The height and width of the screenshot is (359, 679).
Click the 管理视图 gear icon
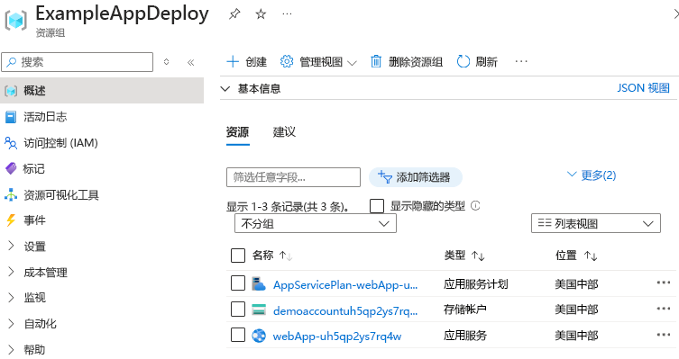point(287,62)
